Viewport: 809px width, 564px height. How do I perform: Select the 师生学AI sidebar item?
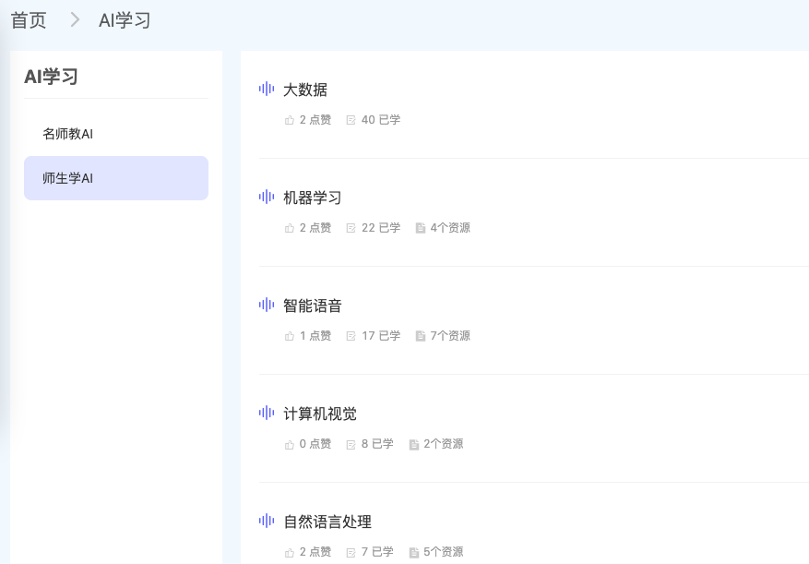coord(115,177)
